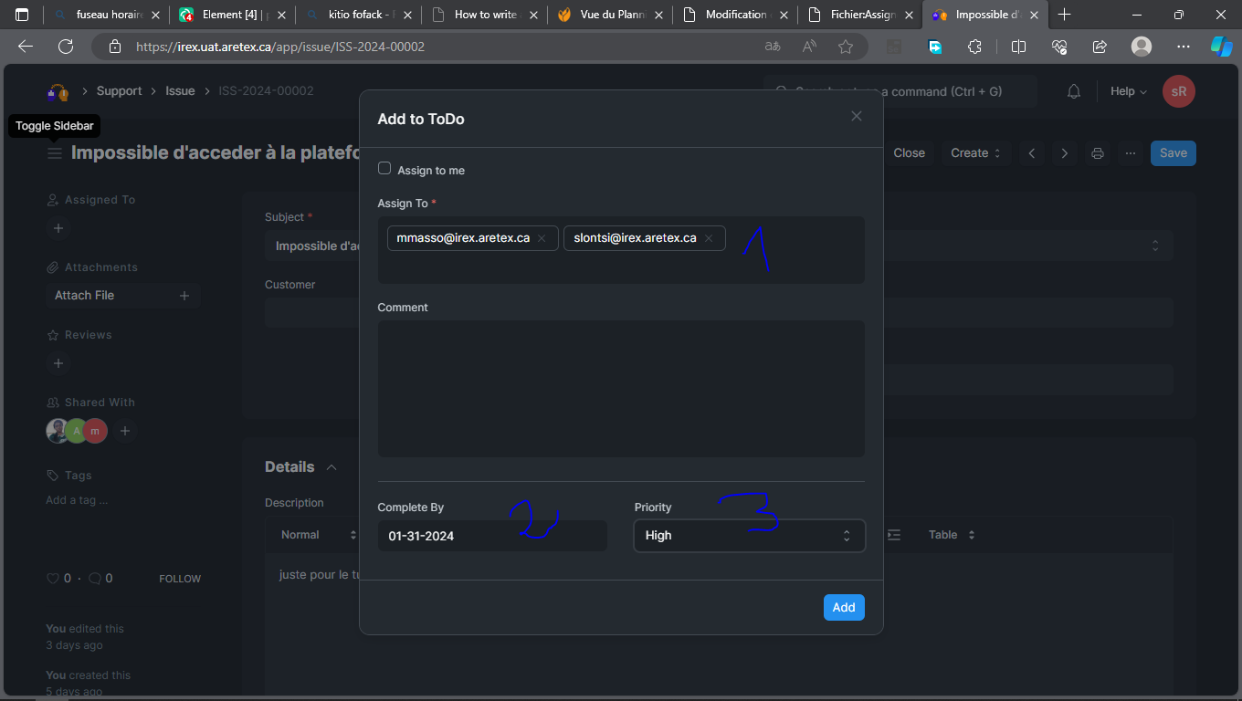Remove slontsi@irex.aretex.ca from Assign To

click(x=709, y=238)
